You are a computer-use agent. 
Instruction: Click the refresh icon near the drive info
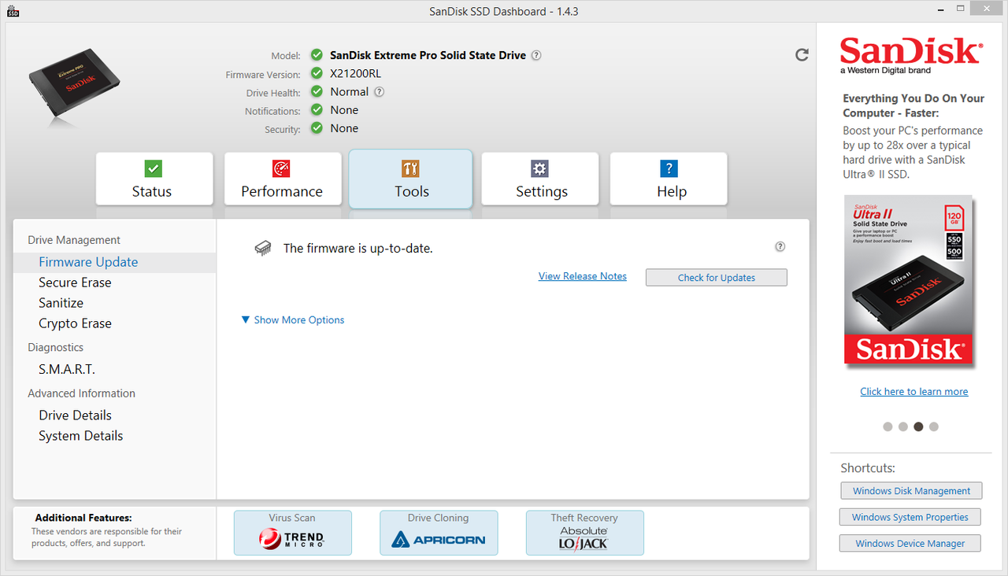(x=802, y=55)
